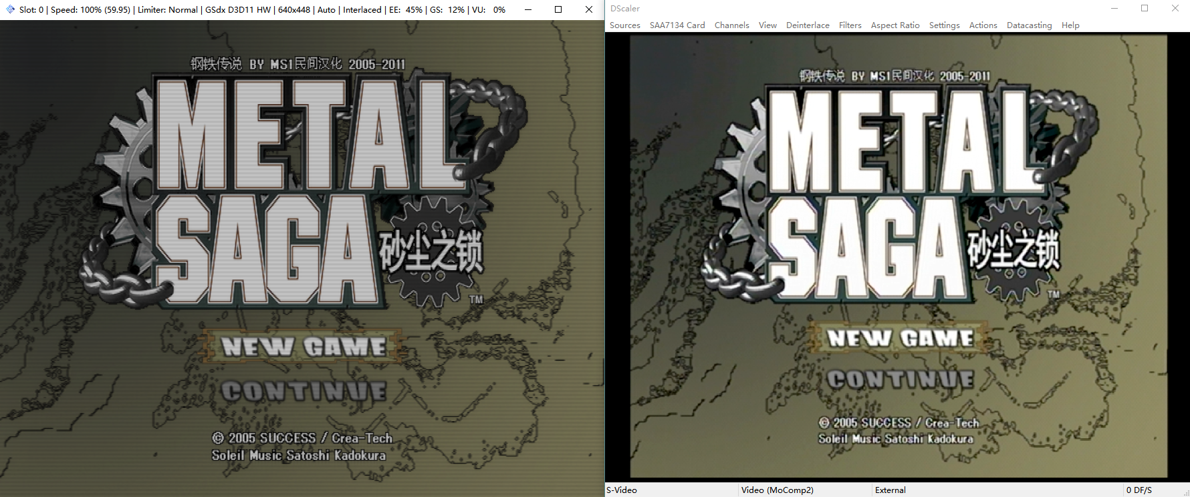The image size is (1190, 497).
Task: Open the Settings menu
Action: [944, 25]
